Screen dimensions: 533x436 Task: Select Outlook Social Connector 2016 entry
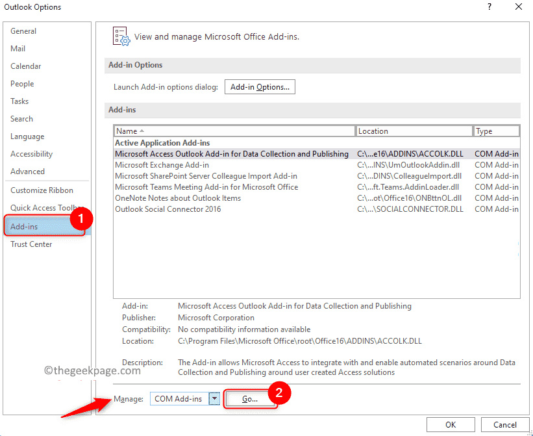[316, 209]
